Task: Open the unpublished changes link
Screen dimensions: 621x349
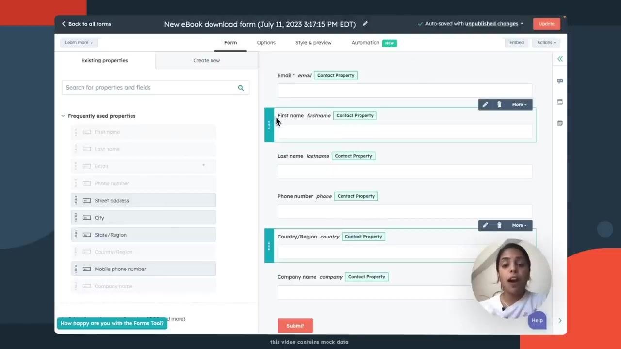Action: pos(491,24)
